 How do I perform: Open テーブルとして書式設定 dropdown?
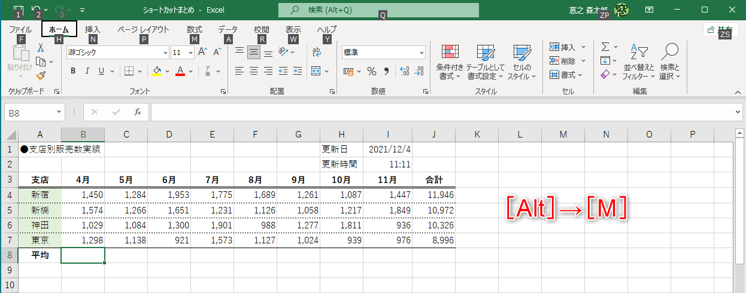click(486, 62)
